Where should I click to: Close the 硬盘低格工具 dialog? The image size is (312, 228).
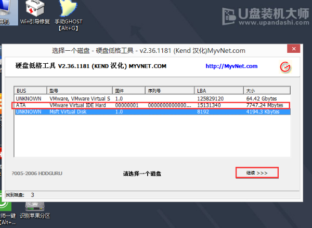(x=293, y=49)
